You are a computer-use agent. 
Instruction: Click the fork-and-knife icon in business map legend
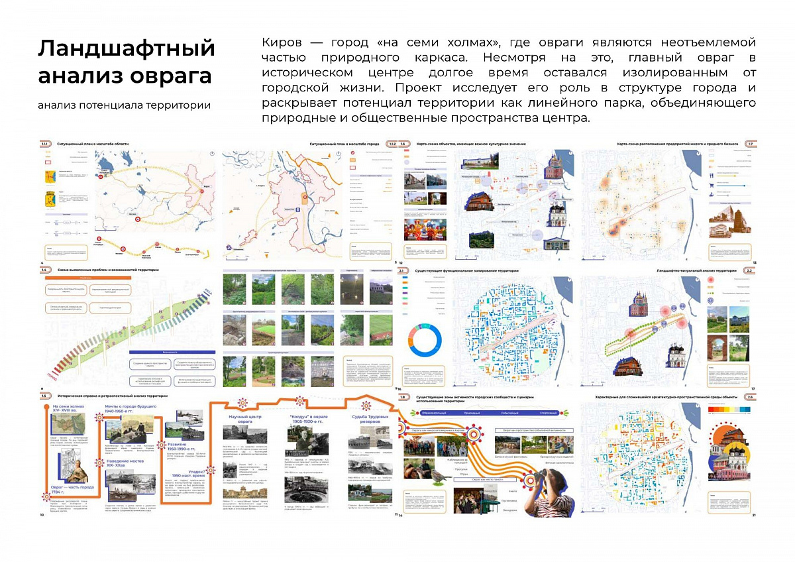pyautogui.click(x=712, y=176)
